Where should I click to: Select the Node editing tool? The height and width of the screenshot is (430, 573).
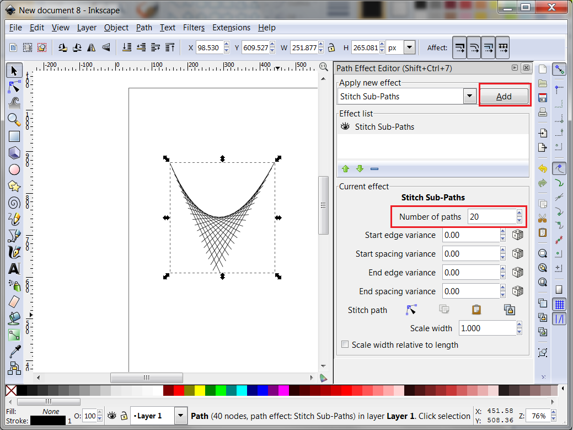tap(14, 87)
